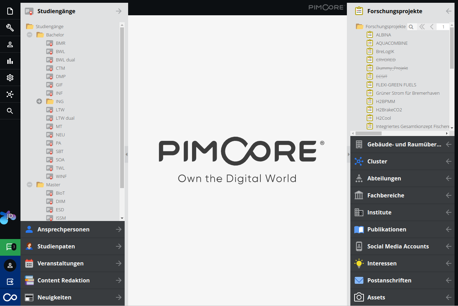Open the Interessen panel
The height and width of the screenshot is (306, 458).
(402, 263)
